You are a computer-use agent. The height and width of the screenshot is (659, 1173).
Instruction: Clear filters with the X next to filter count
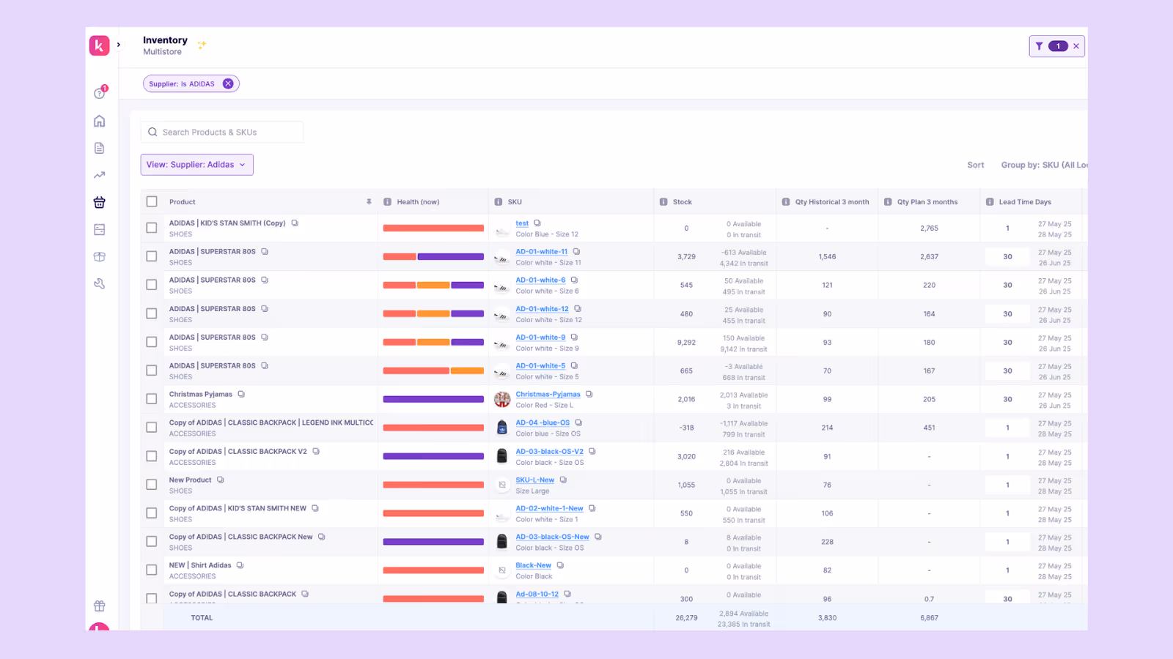(1076, 46)
